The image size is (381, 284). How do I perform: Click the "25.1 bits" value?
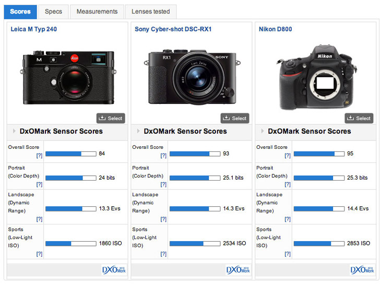233,177
